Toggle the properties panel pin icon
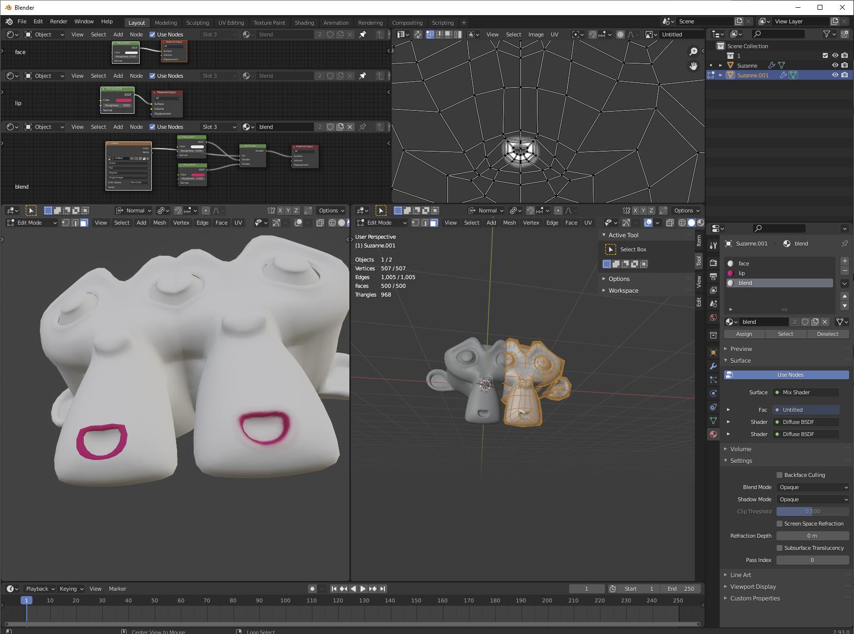Screen dimensions: 854x634 click(845, 244)
